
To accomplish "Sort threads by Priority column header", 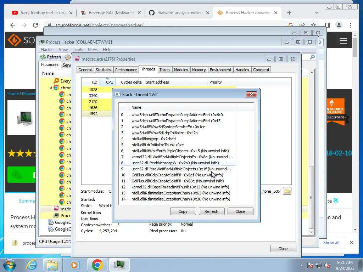I will coord(222,82).
